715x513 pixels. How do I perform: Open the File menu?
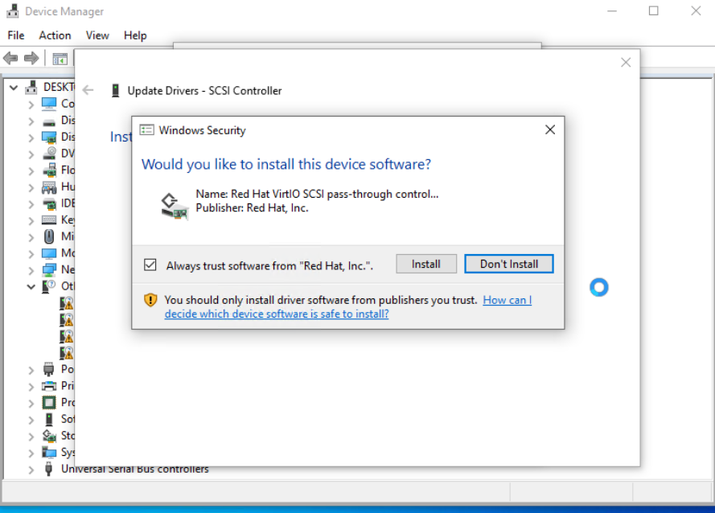16,35
